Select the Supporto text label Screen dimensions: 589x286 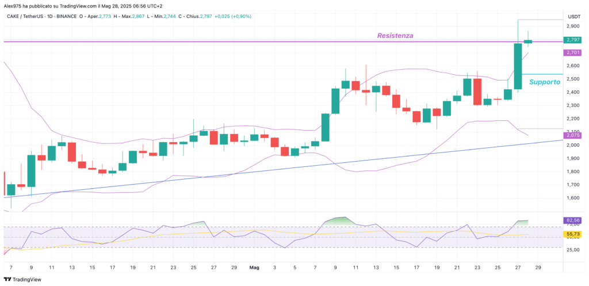(545, 82)
